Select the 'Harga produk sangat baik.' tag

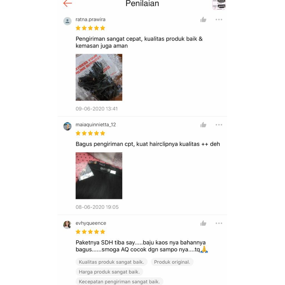(109, 272)
